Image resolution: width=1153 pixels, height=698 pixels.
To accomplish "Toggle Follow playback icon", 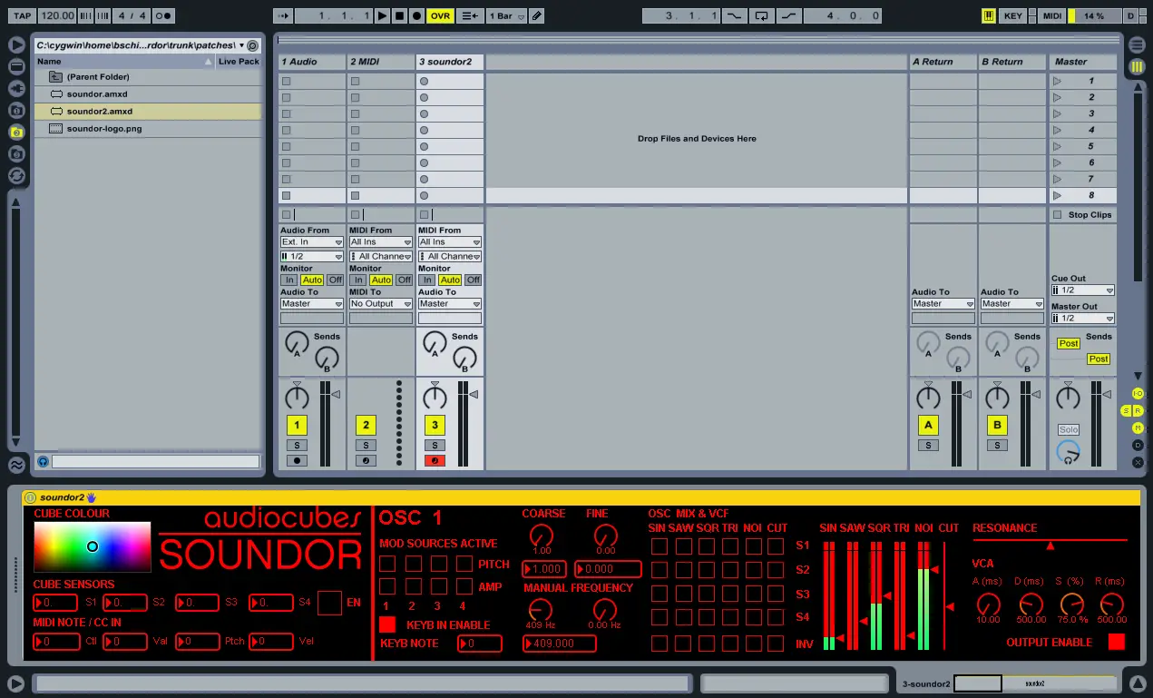I will [x=284, y=15].
